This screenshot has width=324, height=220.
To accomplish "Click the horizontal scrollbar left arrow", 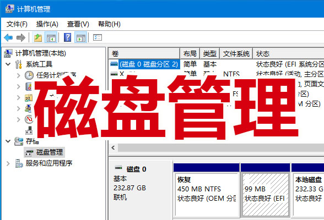I will (x=114, y=147).
